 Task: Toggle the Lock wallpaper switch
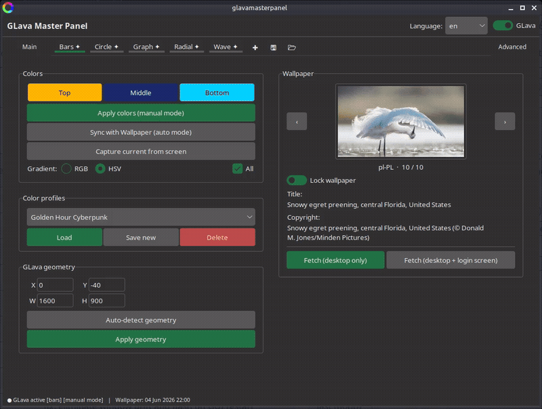click(297, 180)
